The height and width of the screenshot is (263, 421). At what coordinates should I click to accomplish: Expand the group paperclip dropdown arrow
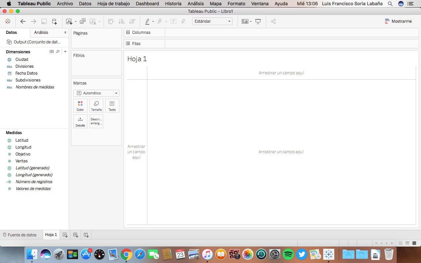tap(166, 22)
